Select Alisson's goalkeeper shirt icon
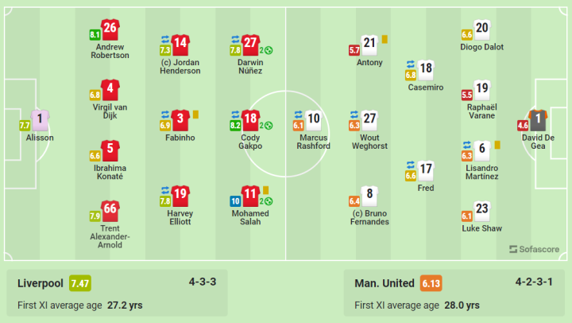This screenshot has width=572, height=323. (40, 120)
